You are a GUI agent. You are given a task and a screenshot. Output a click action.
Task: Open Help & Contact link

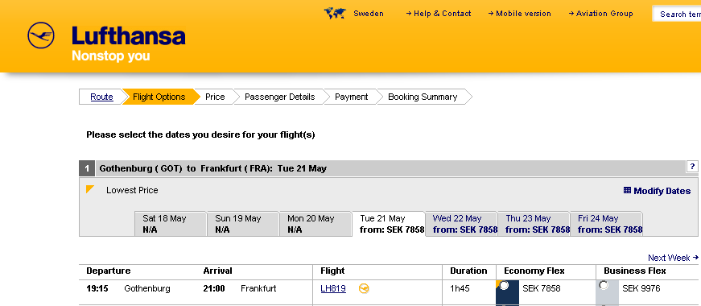coord(439,14)
